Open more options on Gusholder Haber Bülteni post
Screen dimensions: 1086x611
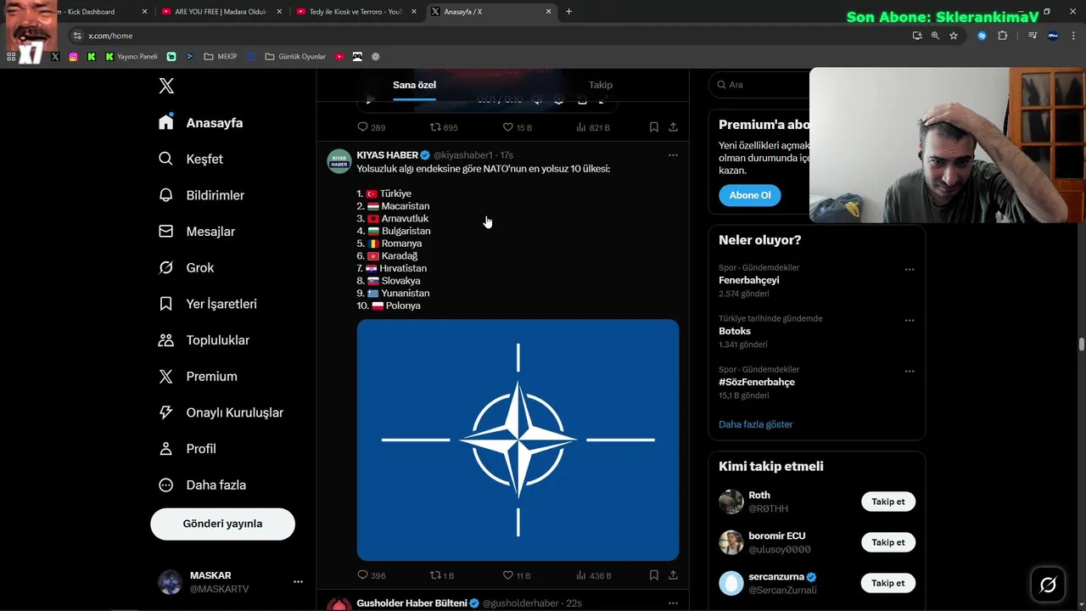click(673, 603)
